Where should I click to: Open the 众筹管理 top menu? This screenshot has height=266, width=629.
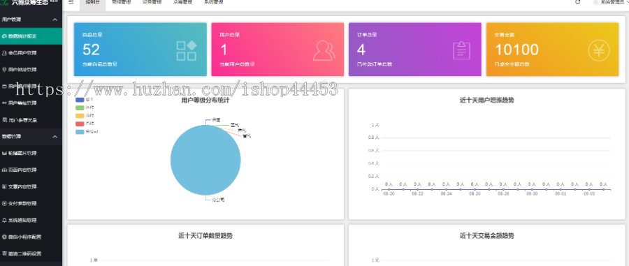(x=182, y=2)
